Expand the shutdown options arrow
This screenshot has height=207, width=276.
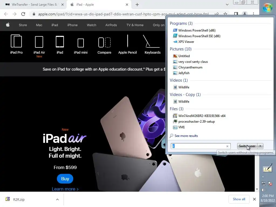coord(260,146)
